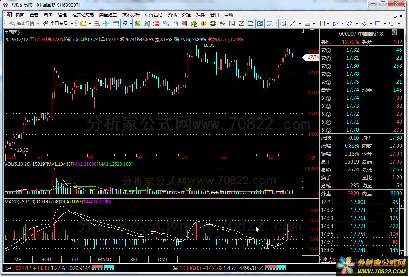Select the circle drawing tool

point(392,24)
